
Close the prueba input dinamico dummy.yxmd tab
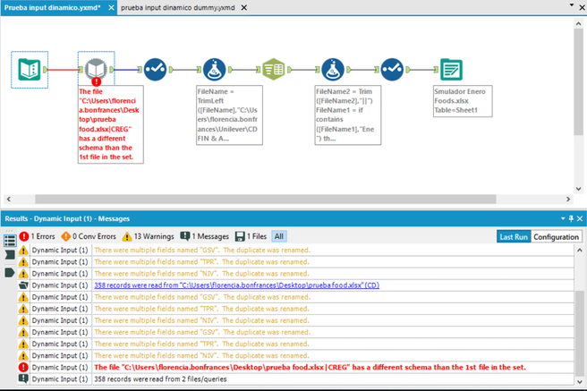[243, 7]
